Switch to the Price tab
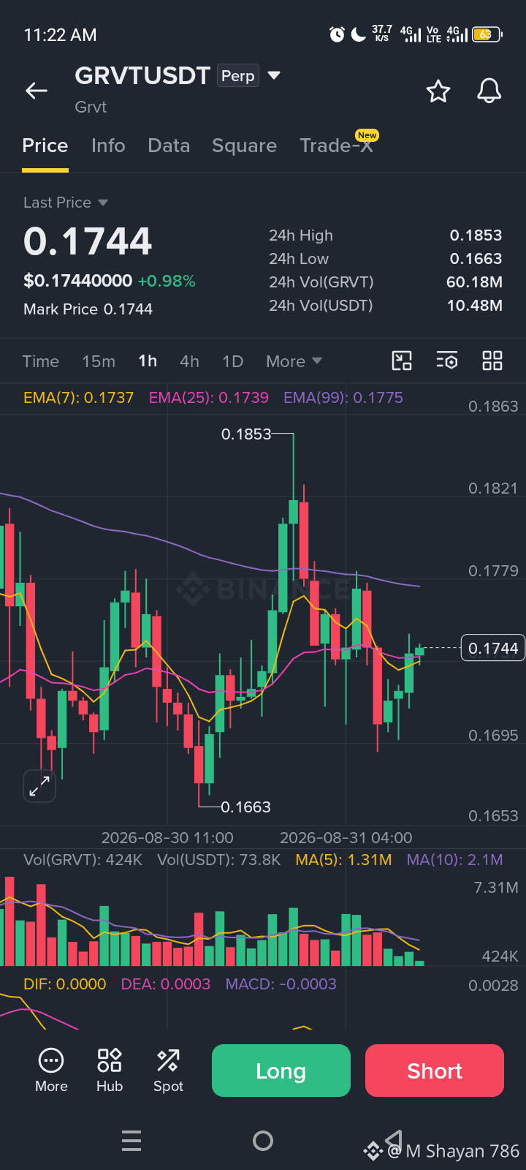The image size is (526, 1170). [45, 146]
